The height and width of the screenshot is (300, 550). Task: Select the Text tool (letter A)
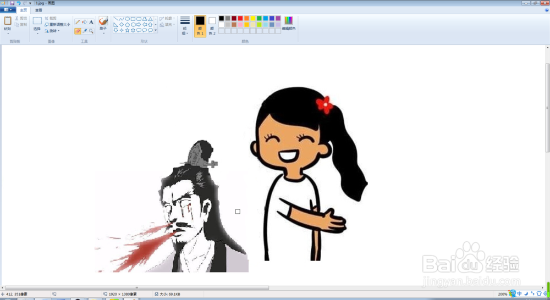click(x=91, y=22)
